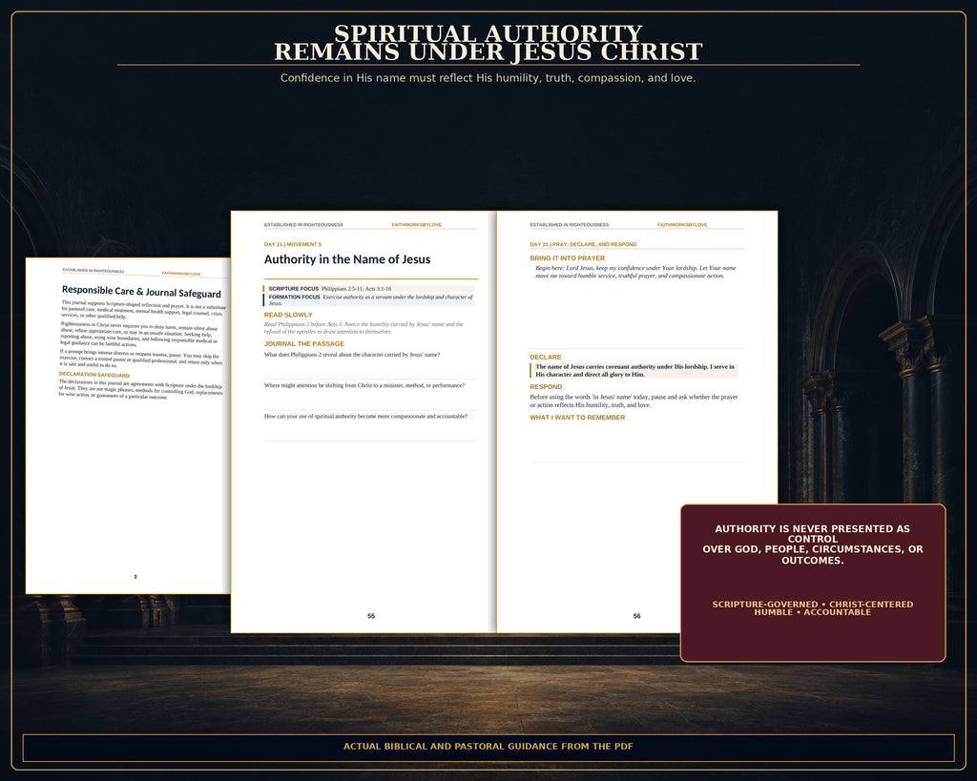Click the headline 'Spiritual Authority Remains Under Jesus Christ'
Viewport: 977px width, 781px height.
[488, 43]
